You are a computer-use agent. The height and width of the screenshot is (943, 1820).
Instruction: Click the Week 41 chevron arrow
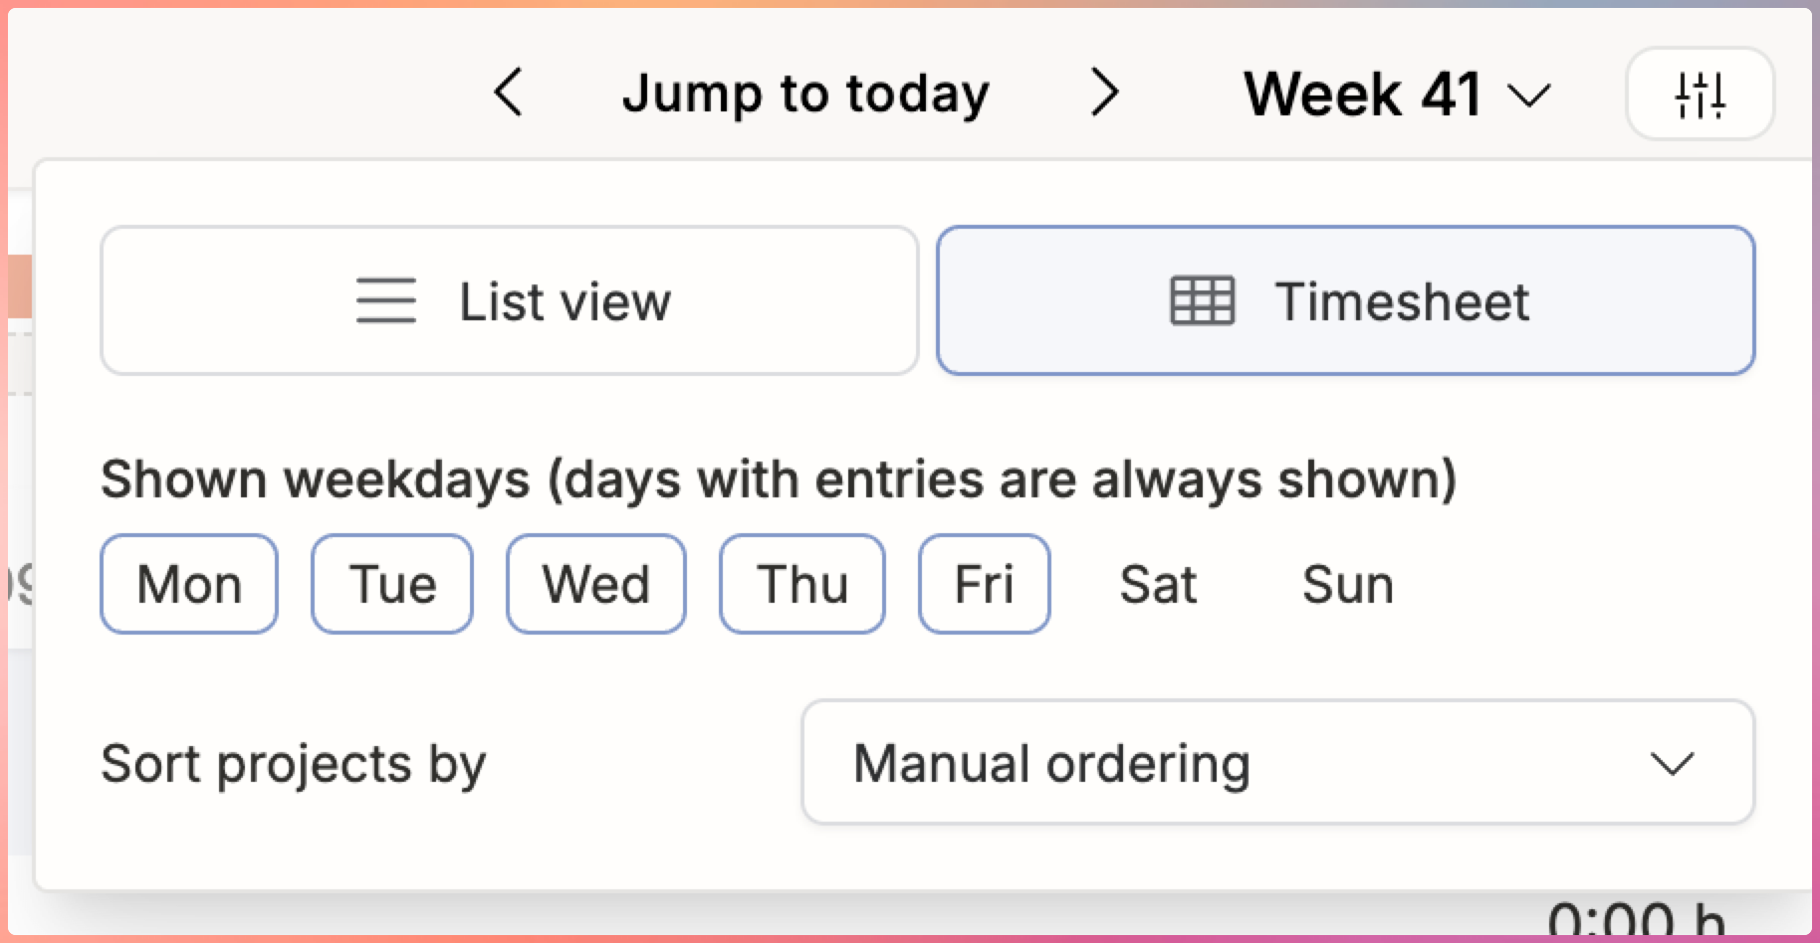click(x=1529, y=96)
